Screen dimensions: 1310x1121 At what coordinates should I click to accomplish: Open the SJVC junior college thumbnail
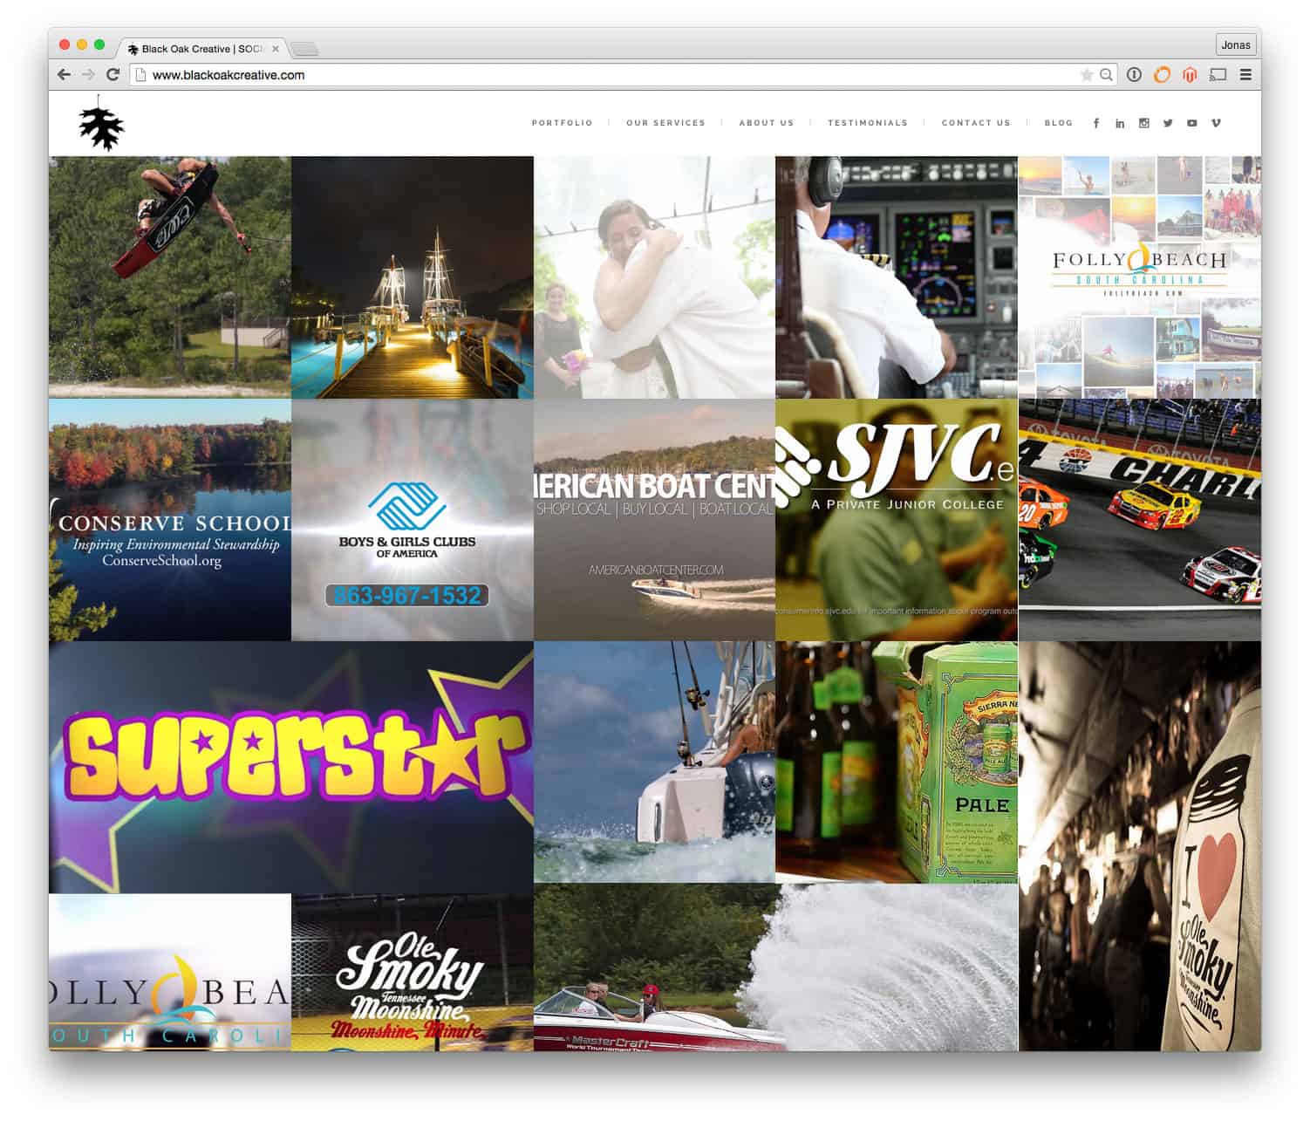point(897,520)
